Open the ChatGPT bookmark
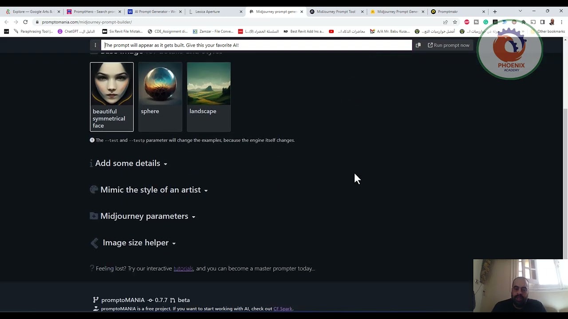Screen dimensions: 568x319 76,31
